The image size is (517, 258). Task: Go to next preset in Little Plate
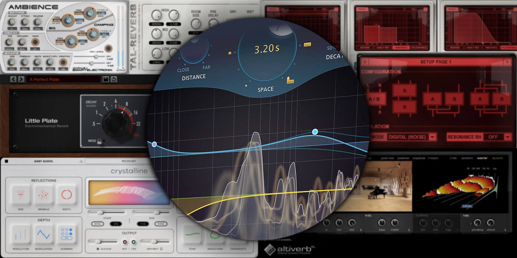point(21,79)
